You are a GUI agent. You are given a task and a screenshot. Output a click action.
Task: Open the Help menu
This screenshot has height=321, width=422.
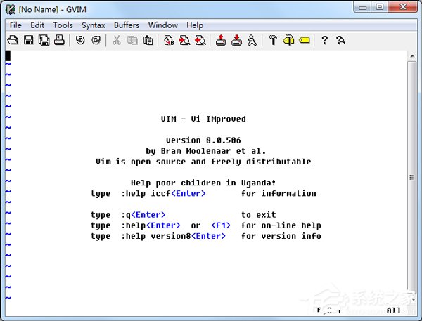pos(195,25)
